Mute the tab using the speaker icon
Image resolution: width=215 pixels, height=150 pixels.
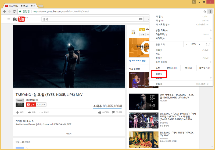click(x=32, y=6)
